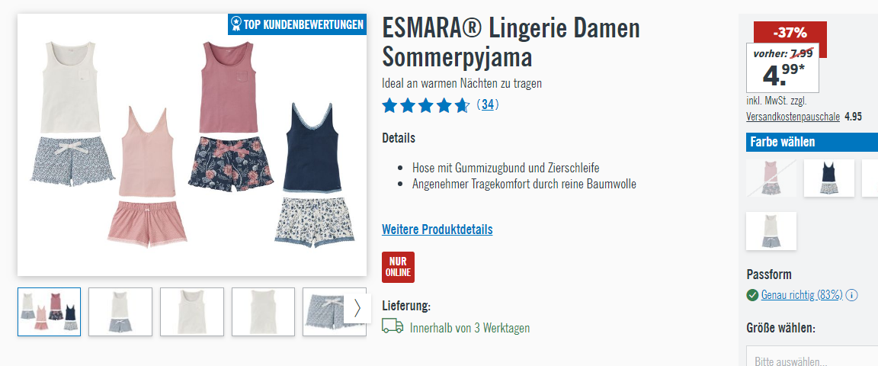Select the crossed-out pink pyjama swatch

click(771, 178)
